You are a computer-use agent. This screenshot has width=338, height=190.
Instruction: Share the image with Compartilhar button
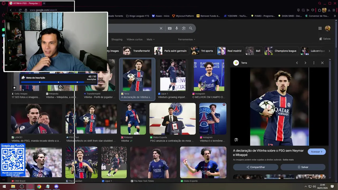tap(256, 167)
